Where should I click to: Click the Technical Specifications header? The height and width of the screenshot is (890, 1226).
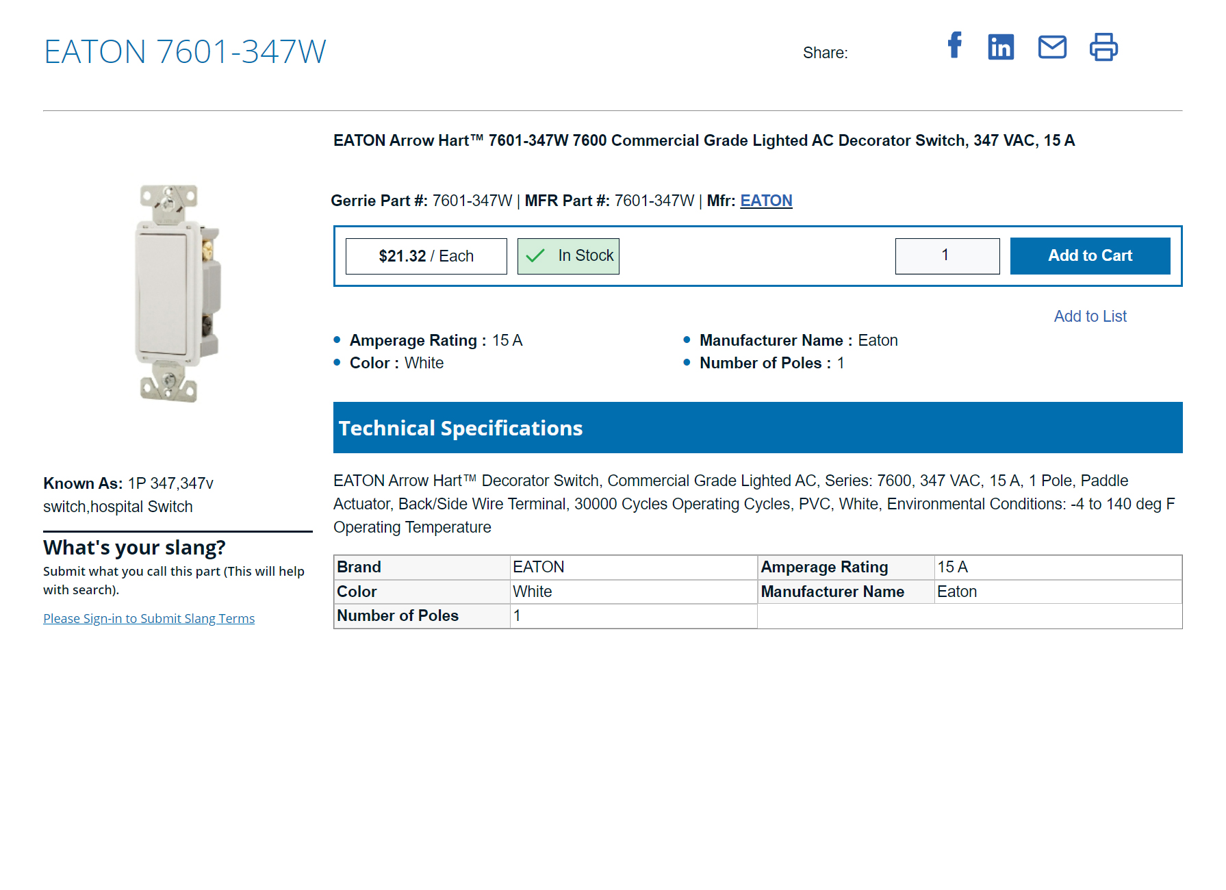tap(757, 428)
